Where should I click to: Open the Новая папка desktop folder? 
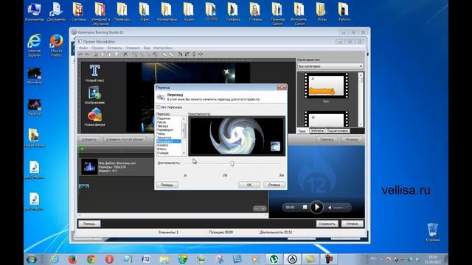35,138
